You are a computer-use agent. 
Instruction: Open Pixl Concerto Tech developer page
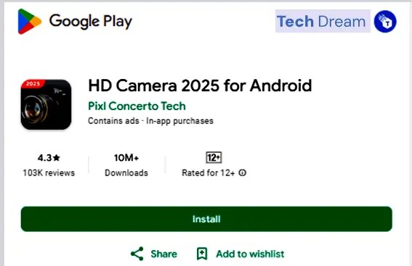137,106
